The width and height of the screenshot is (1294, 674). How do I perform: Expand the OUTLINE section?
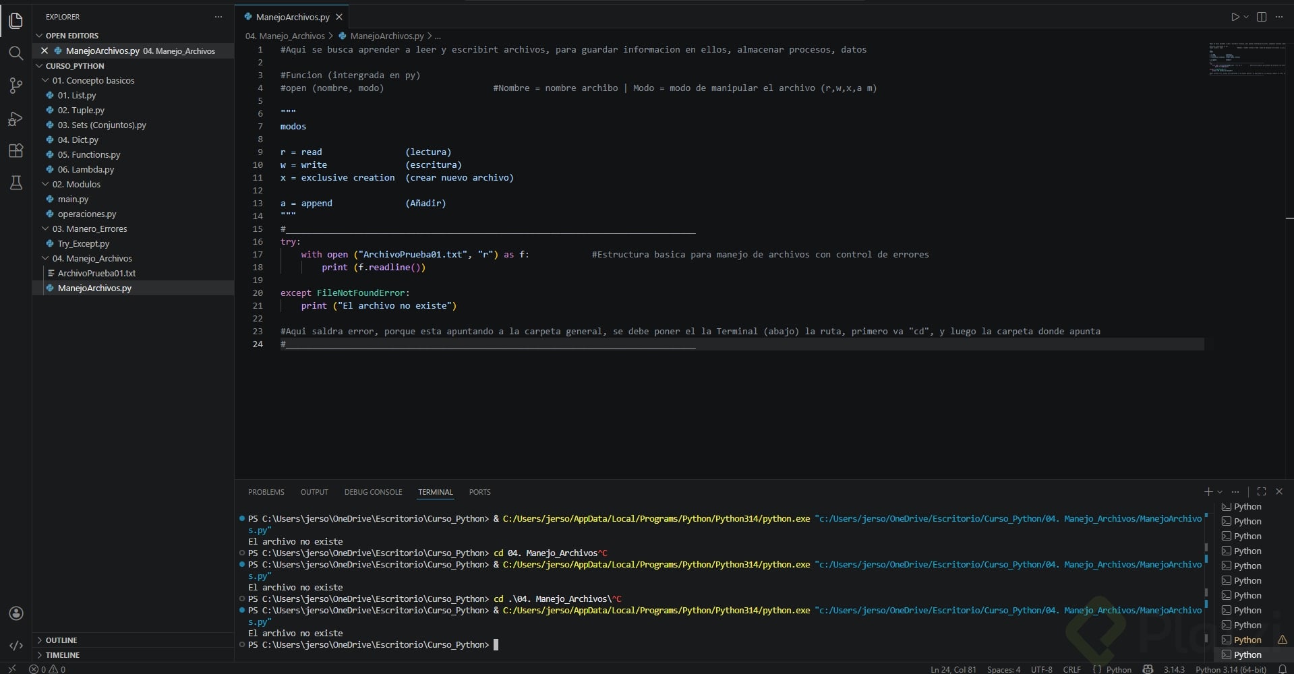[x=61, y=640]
